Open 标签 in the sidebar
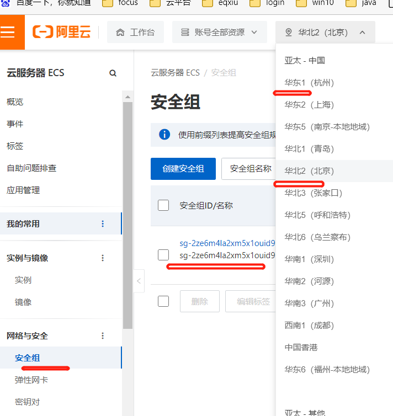Screen dimensions: 393x416 coord(15,146)
